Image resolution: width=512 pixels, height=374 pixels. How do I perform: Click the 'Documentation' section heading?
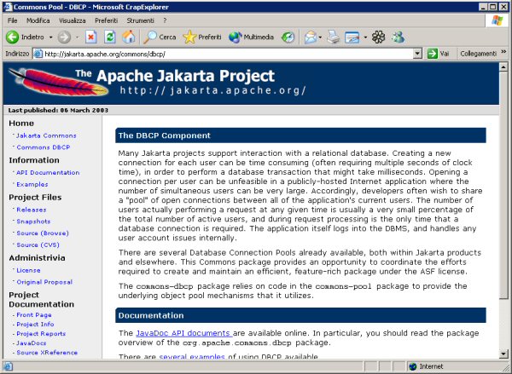point(151,315)
